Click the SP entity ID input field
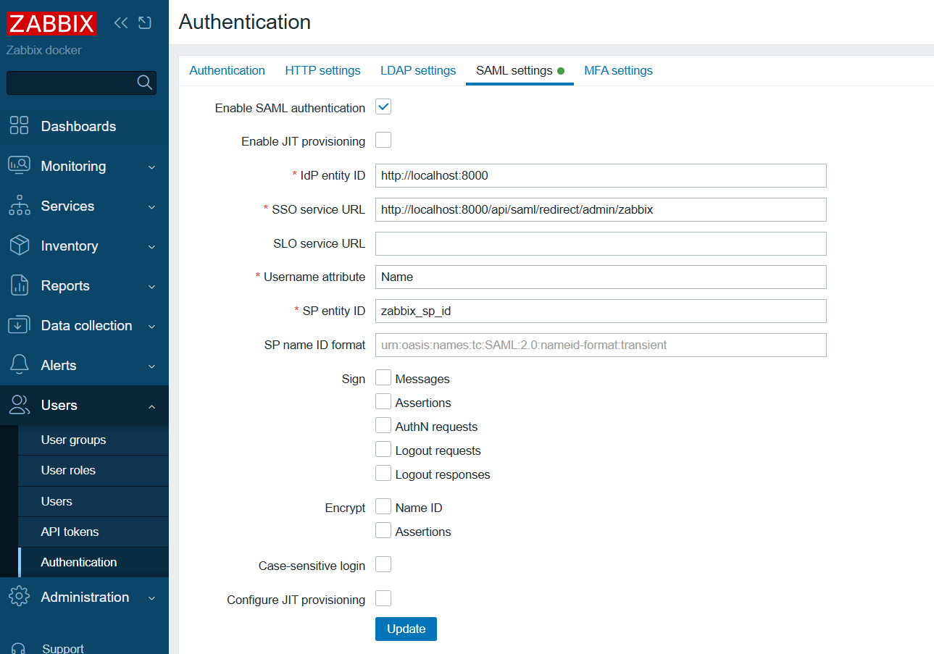This screenshot has width=934, height=654. coord(600,311)
